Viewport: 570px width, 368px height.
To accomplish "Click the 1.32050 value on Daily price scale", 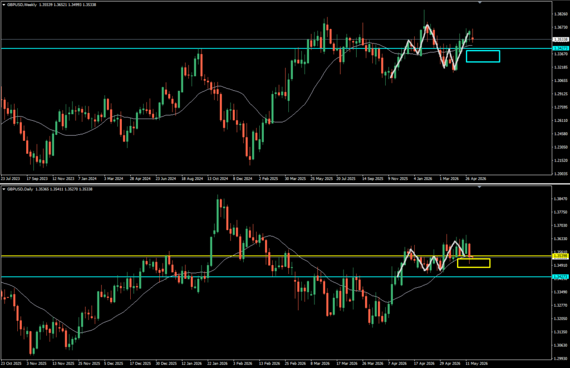I will pos(561,318).
